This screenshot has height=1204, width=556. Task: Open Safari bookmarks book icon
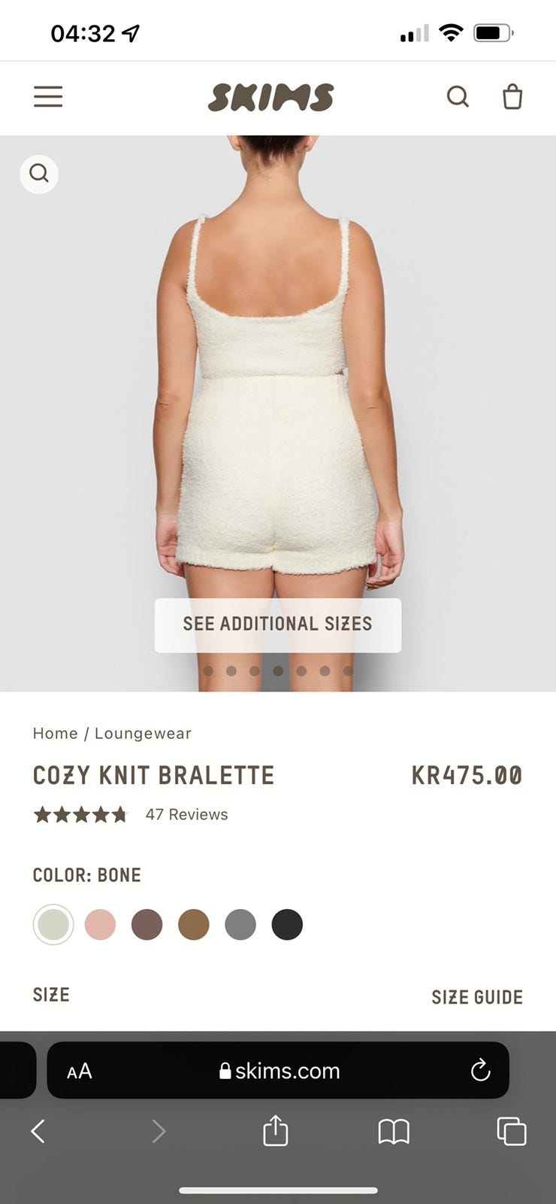[394, 1131]
